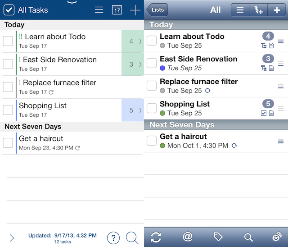This screenshot has width=288, height=247.
Task: Open the list menu in All Tasks header
Action: click(99, 10)
